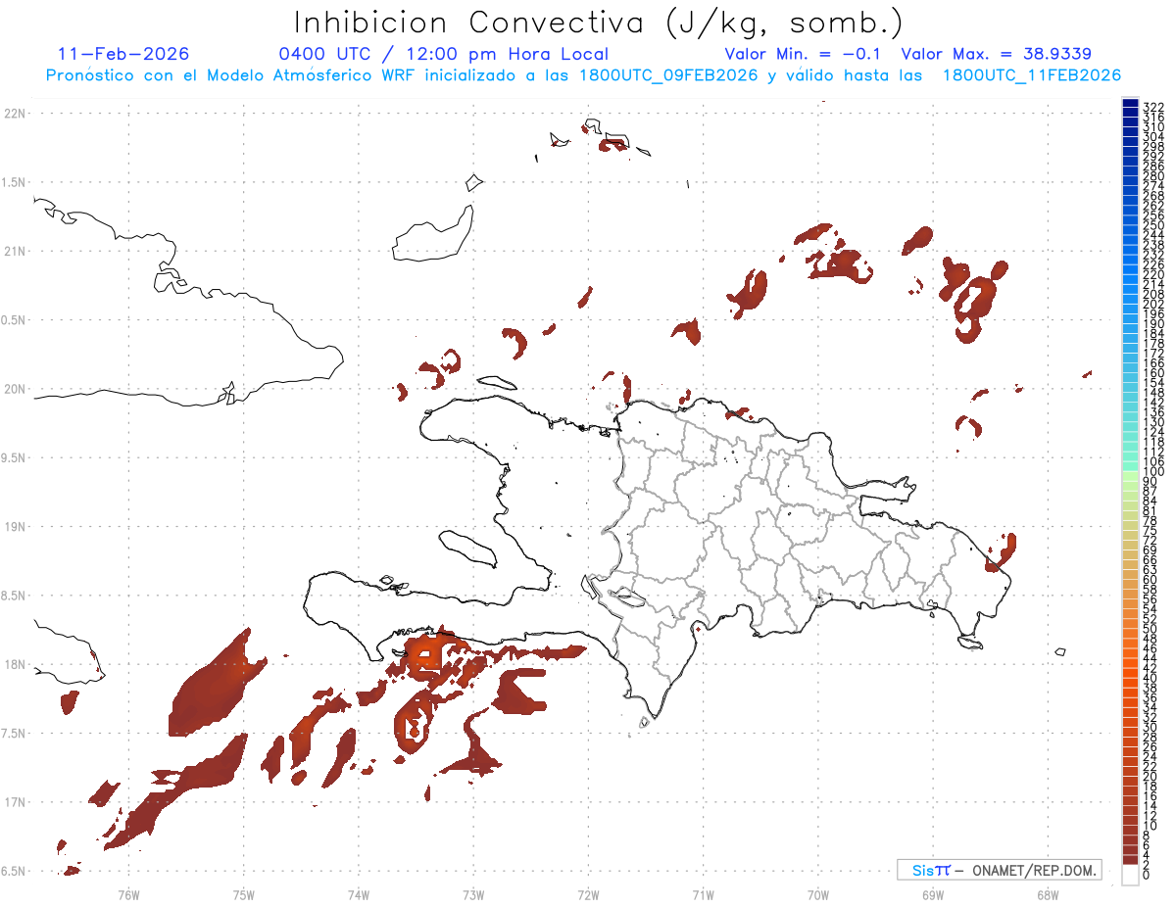Click the '68W' longitude label
The image size is (1176, 908).
1048,894
